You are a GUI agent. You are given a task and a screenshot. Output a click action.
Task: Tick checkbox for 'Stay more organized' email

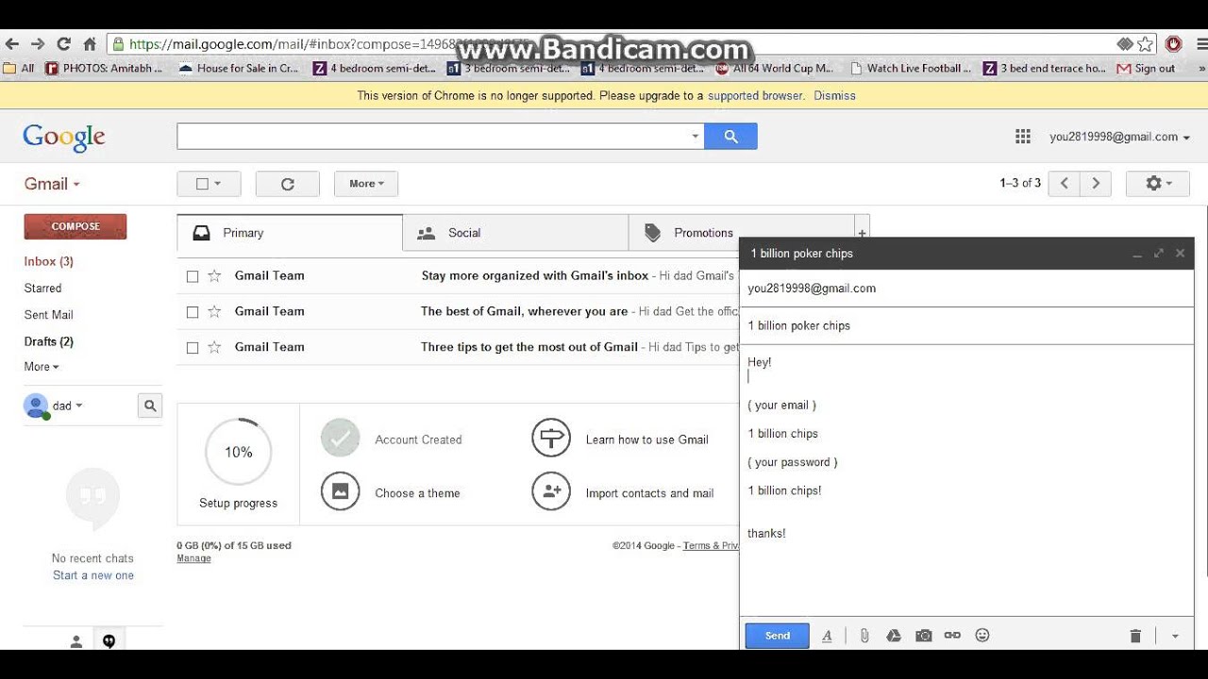193,276
